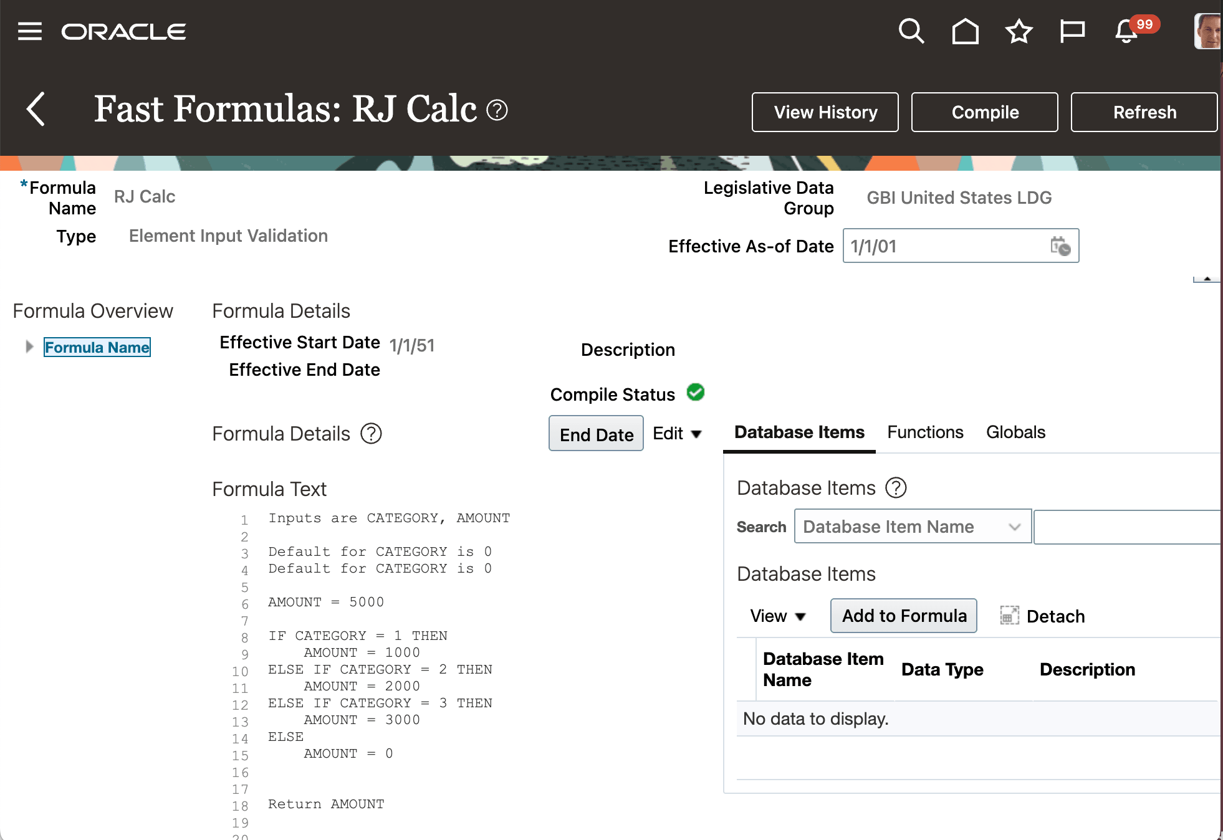The height and width of the screenshot is (840, 1223).
Task: Click the back arrow beside page title
Action: (36, 109)
